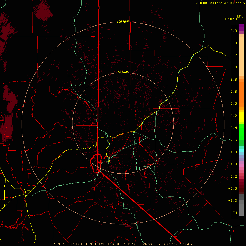
Task: Pick the yellow segment of the color bar
Action: pos(241,117)
